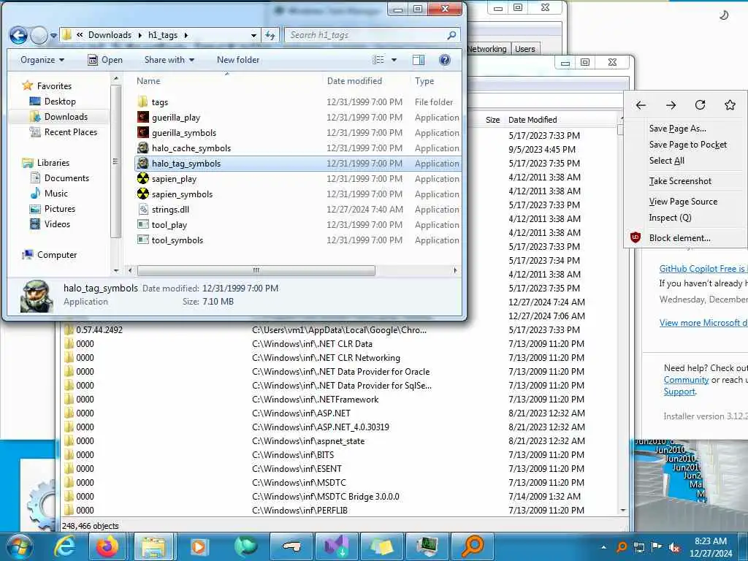This screenshot has height=561, width=748.
Task: Select the halo_tag_symbols file icon
Action: click(142, 163)
